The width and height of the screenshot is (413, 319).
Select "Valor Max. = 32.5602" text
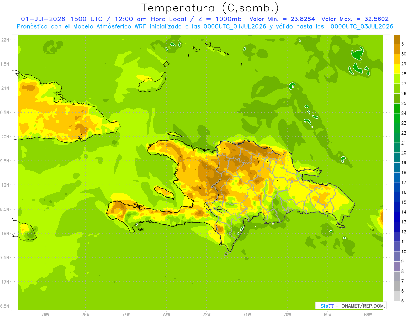coord(355,19)
